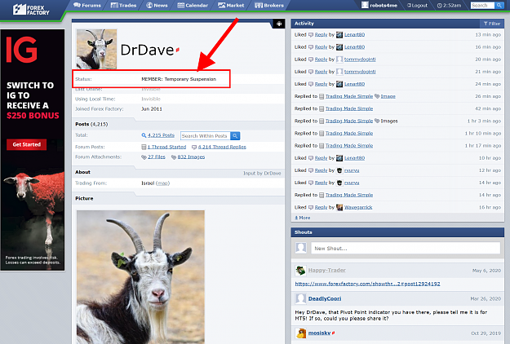
Task: Click Get Started on IG ad
Action: click(x=26, y=144)
